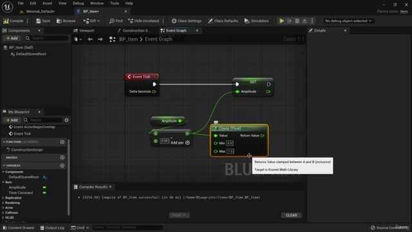Image resolution: width=412 pixels, height=232 pixels.
Task: Select the Time Constant variable
Action: coord(21,193)
